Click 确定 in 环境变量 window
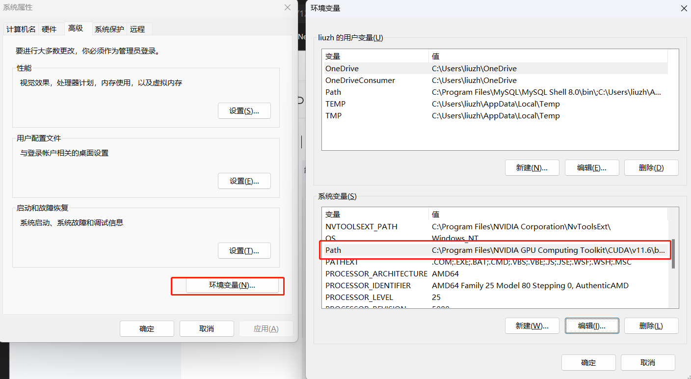The height and width of the screenshot is (379, 691). [x=588, y=362]
